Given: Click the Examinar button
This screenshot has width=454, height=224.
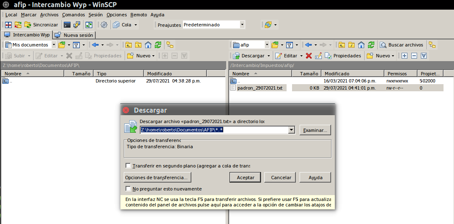Looking at the screenshot, I should 315,130.
